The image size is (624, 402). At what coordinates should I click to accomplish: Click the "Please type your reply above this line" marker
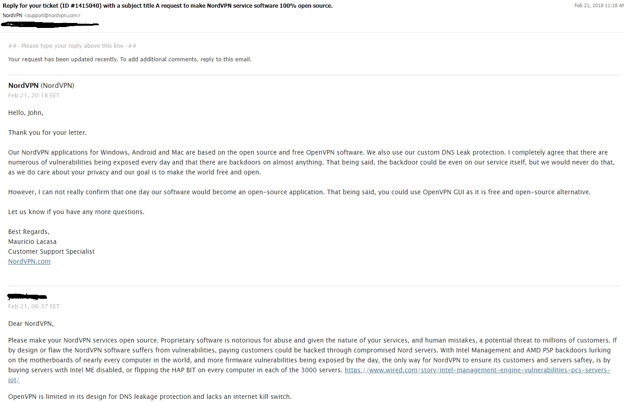click(72, 46)
